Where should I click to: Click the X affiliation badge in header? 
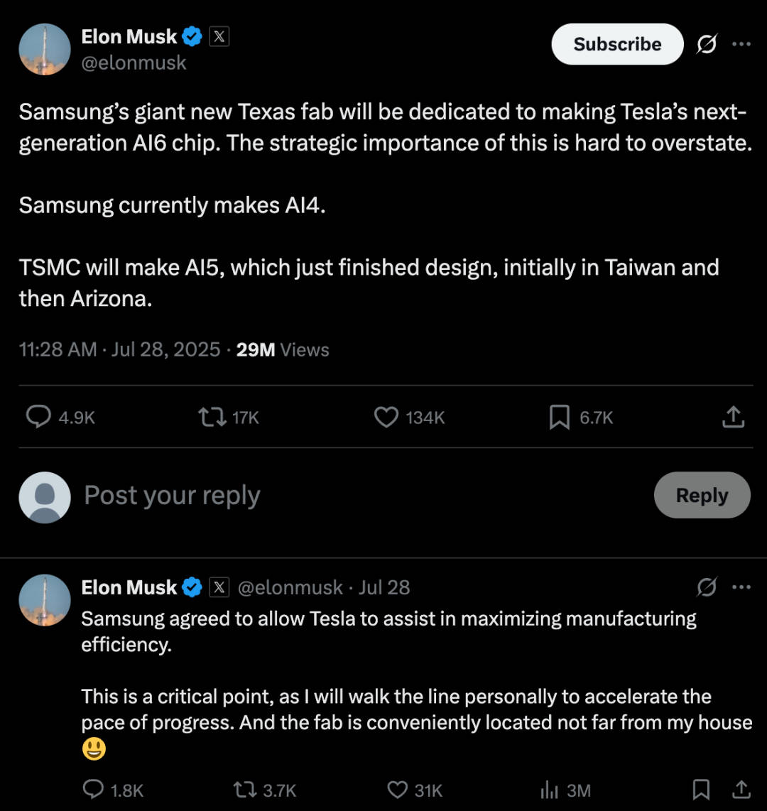tap(219, 36)
